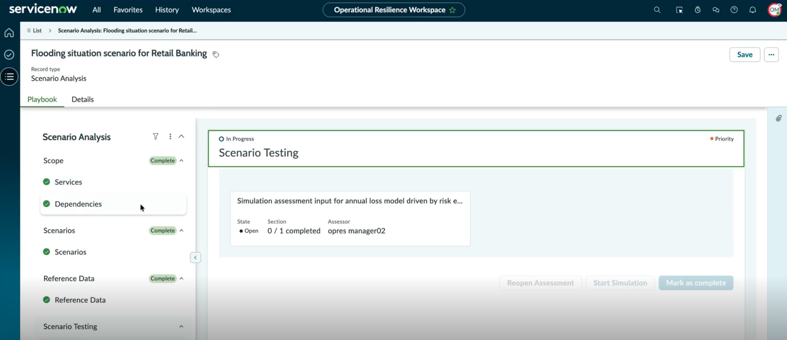Open the global search icon

657,10
